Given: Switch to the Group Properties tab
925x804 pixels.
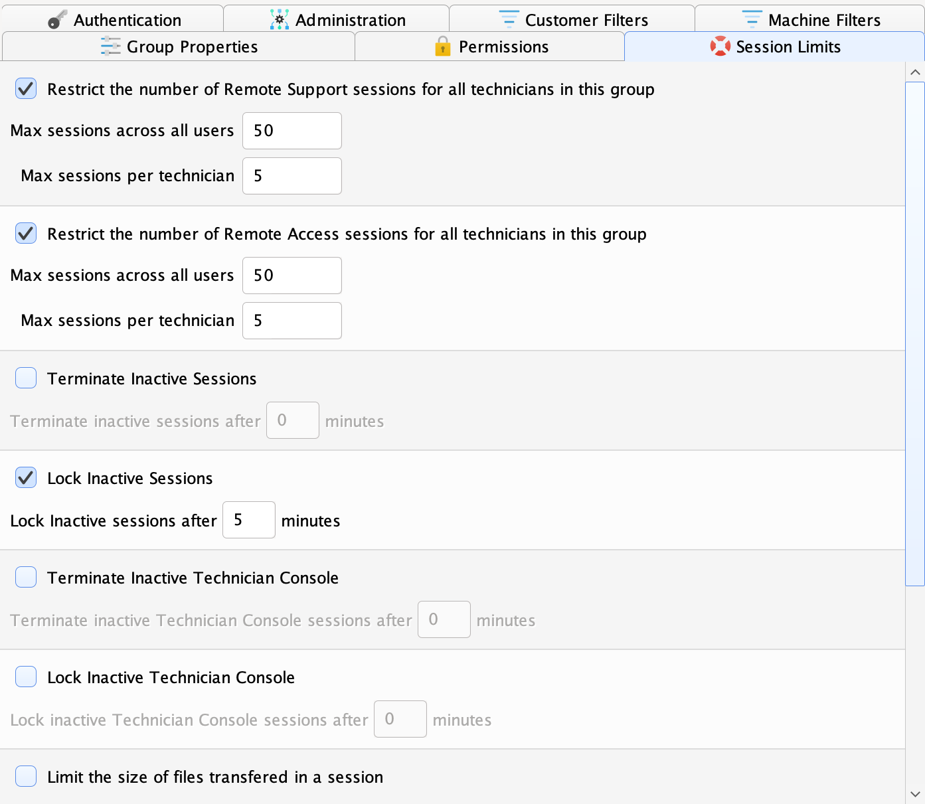Looking at the screenshot, I should (179, 46).
